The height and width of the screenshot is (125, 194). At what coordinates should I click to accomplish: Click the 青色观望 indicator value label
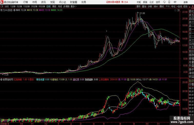43,80
